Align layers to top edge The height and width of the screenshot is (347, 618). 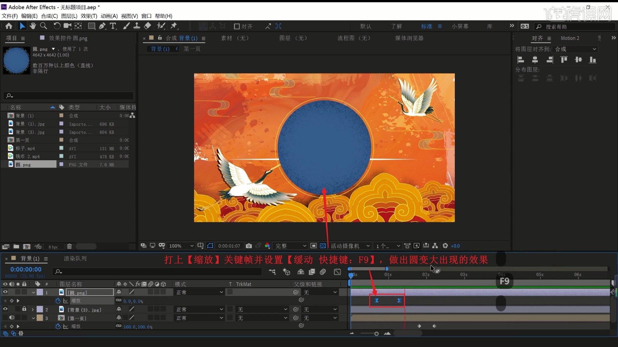(564, 60)
